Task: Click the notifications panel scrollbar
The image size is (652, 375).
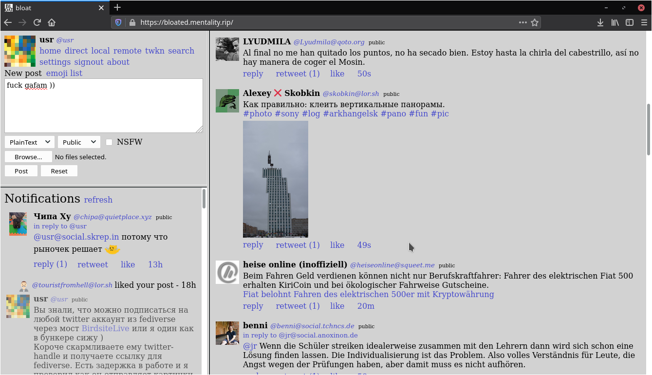Action: point(204,199)
